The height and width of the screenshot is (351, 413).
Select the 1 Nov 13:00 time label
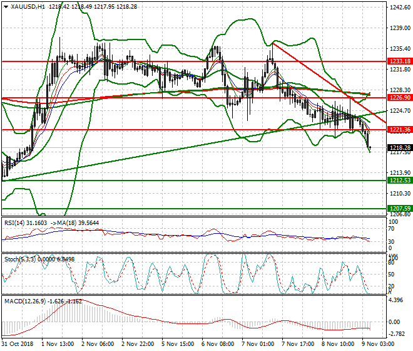click(x=57, y=344)
